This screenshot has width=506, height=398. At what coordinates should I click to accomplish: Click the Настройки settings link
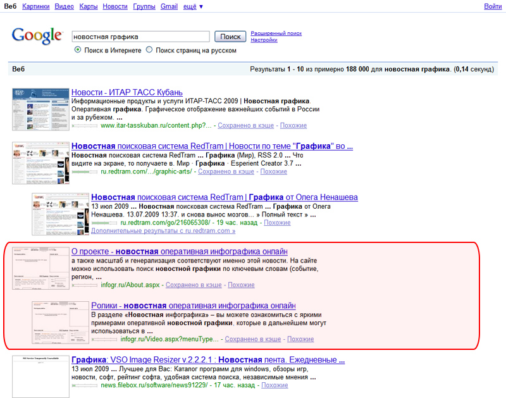point(264,40)
